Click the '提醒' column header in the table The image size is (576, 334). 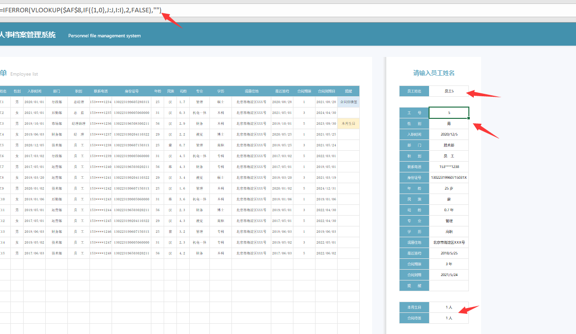click(x=348, y=91)
